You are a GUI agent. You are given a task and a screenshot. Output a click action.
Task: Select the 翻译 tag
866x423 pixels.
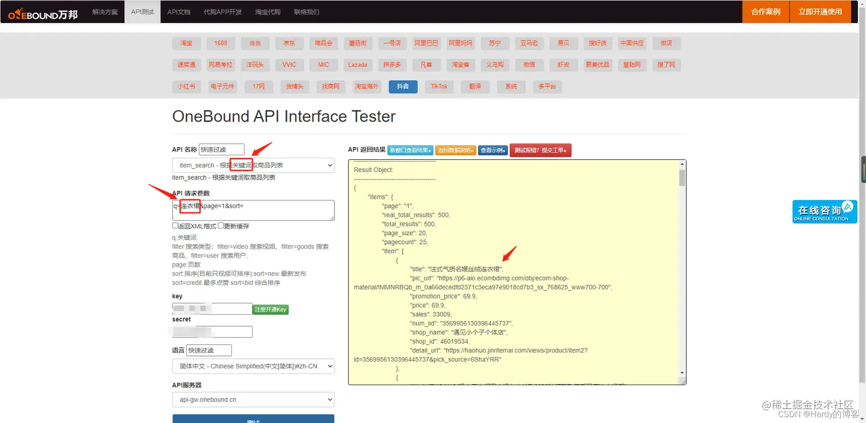[x=475, y=87]
